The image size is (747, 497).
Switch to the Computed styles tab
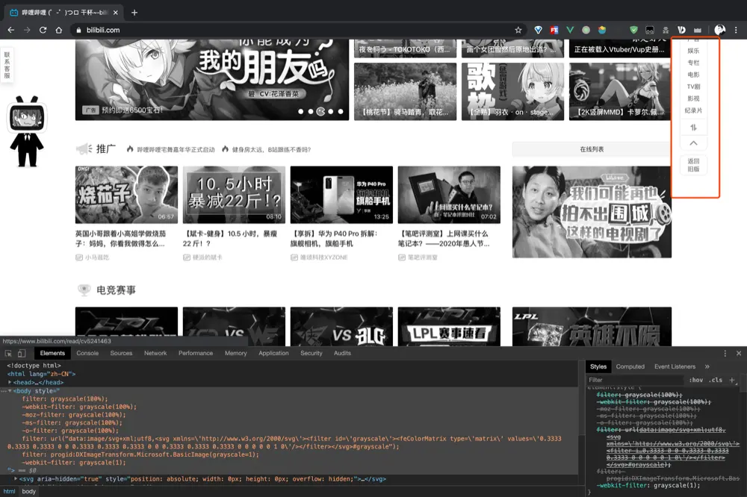[x=630, y=366]
